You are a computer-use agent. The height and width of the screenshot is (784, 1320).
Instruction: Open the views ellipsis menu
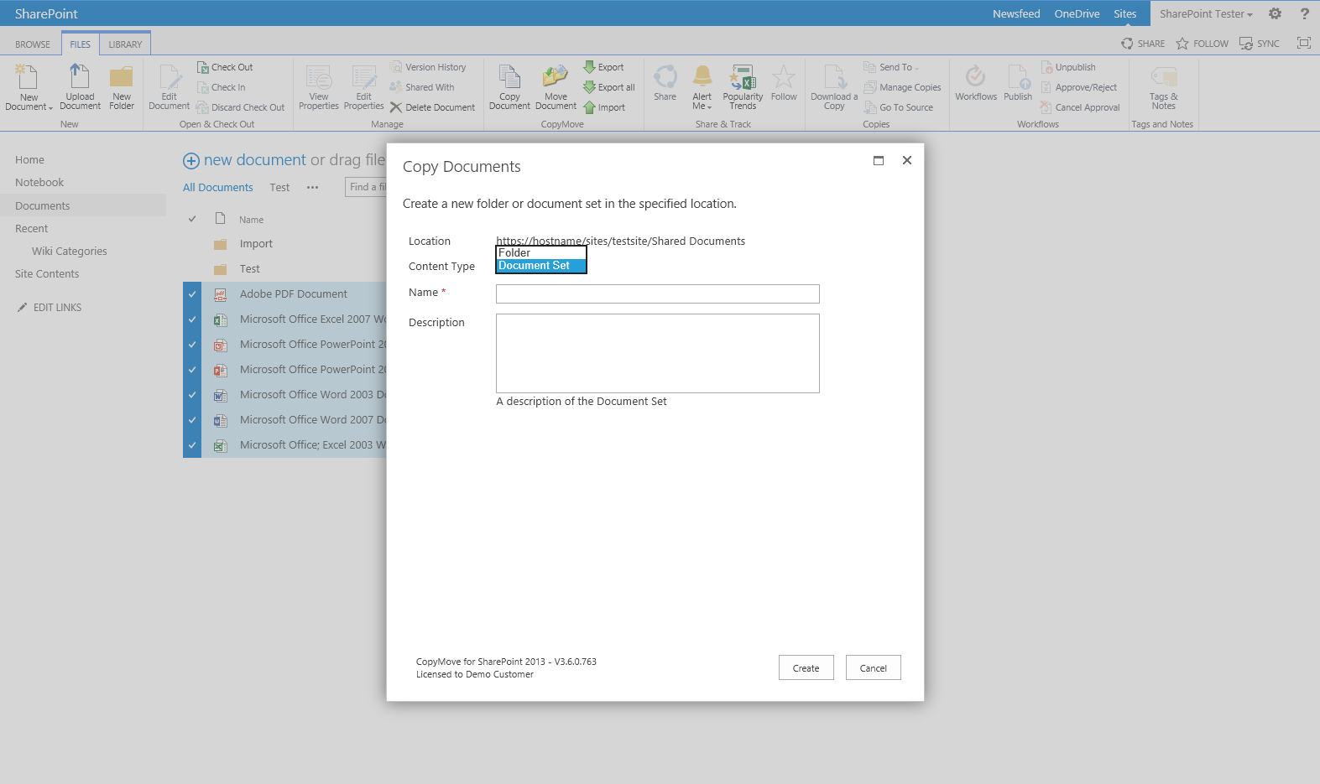312,188
